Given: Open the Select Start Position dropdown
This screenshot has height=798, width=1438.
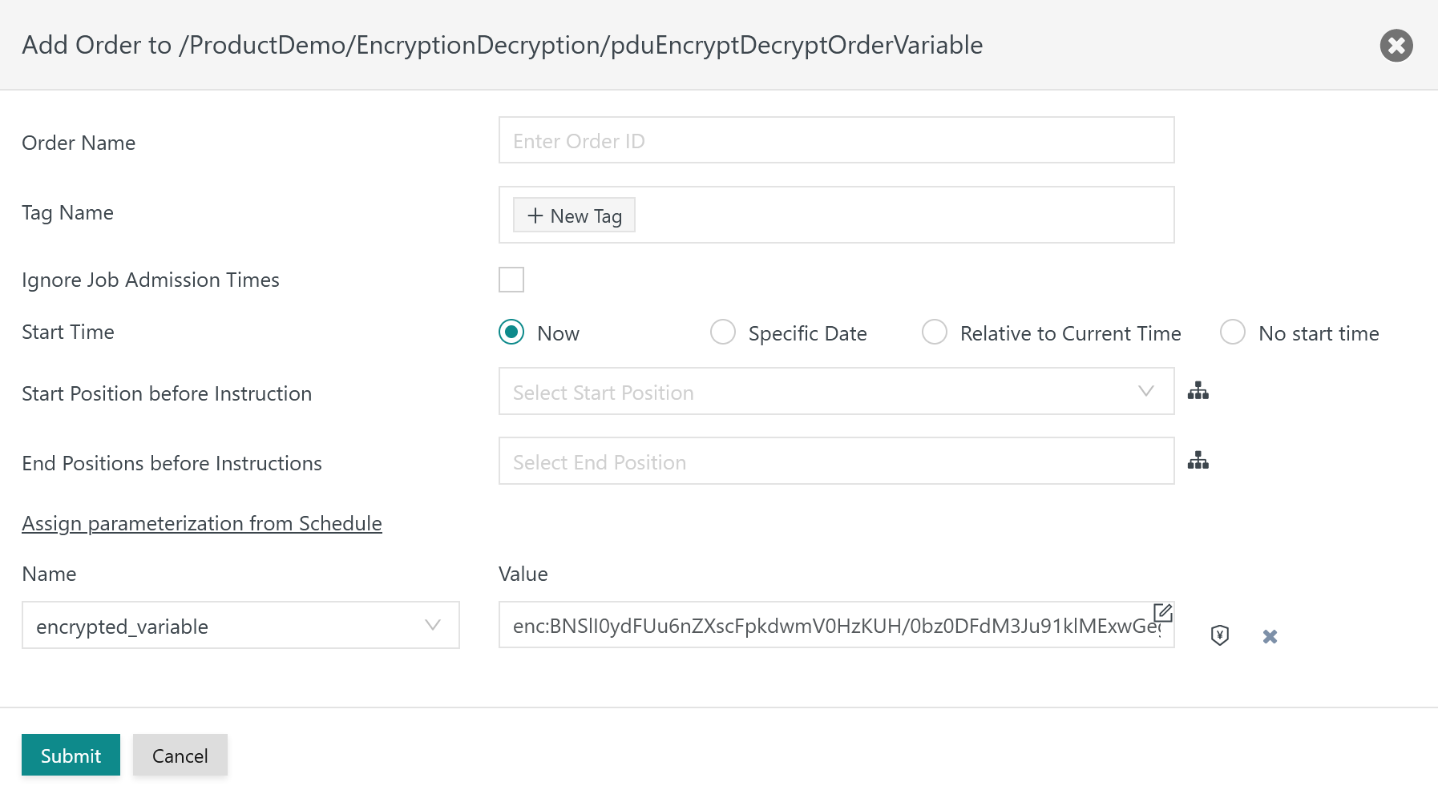Looking at the screenshot, I should click(x=836, y=391).
